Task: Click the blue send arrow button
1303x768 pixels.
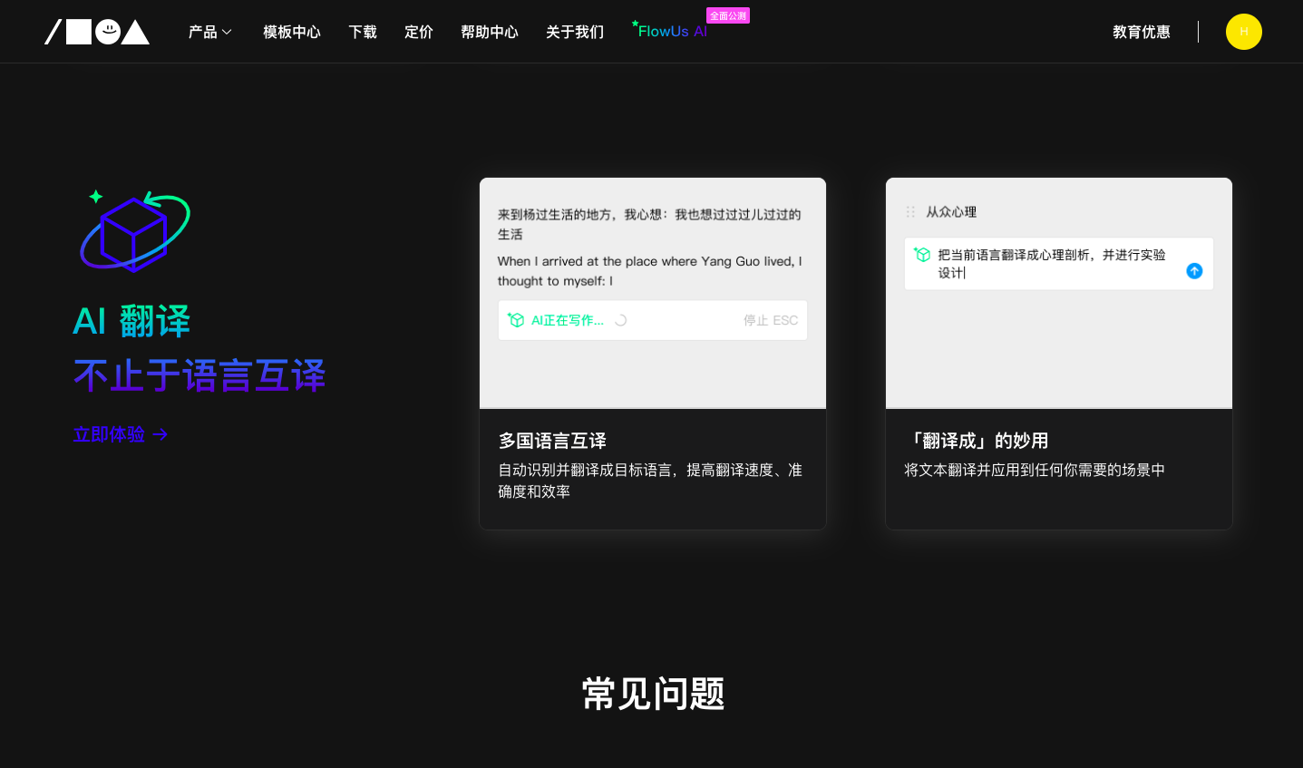Action: tap(1194, 271)
